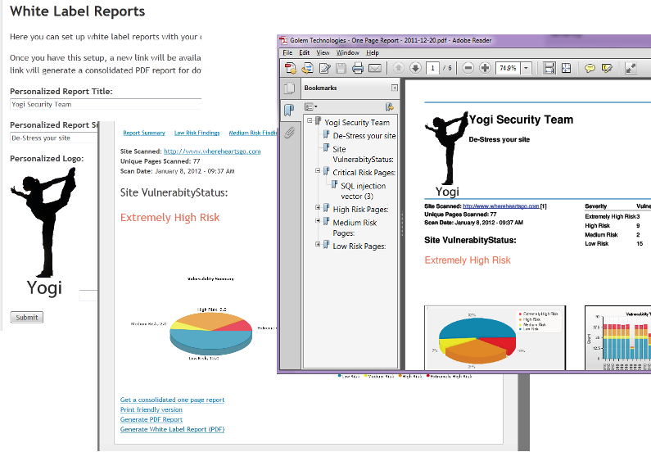Screen dimensions: 651x452
Task: Click the Submit button on White Label form
Action: click(26, 317)
